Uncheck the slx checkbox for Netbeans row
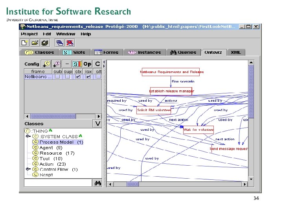283x212 pixels. (x=78, y=77)
